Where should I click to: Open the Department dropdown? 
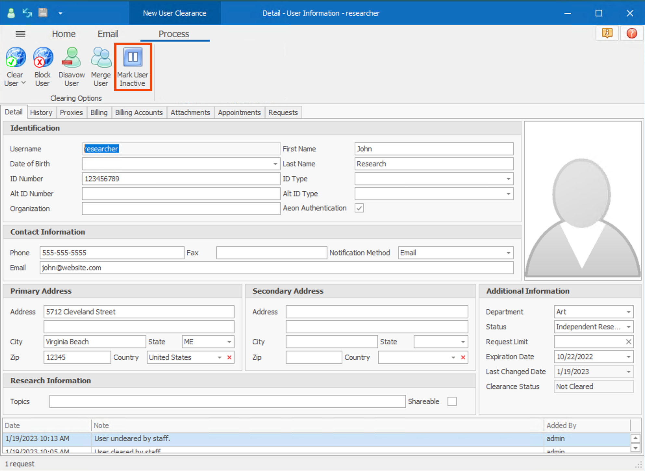[x=628, y=312]
